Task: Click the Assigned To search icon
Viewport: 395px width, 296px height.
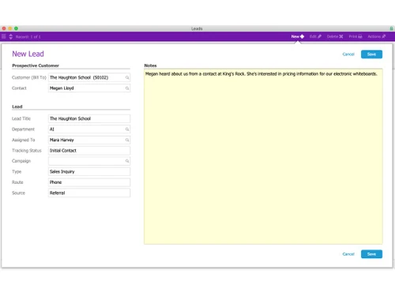Action: [127, 140]
